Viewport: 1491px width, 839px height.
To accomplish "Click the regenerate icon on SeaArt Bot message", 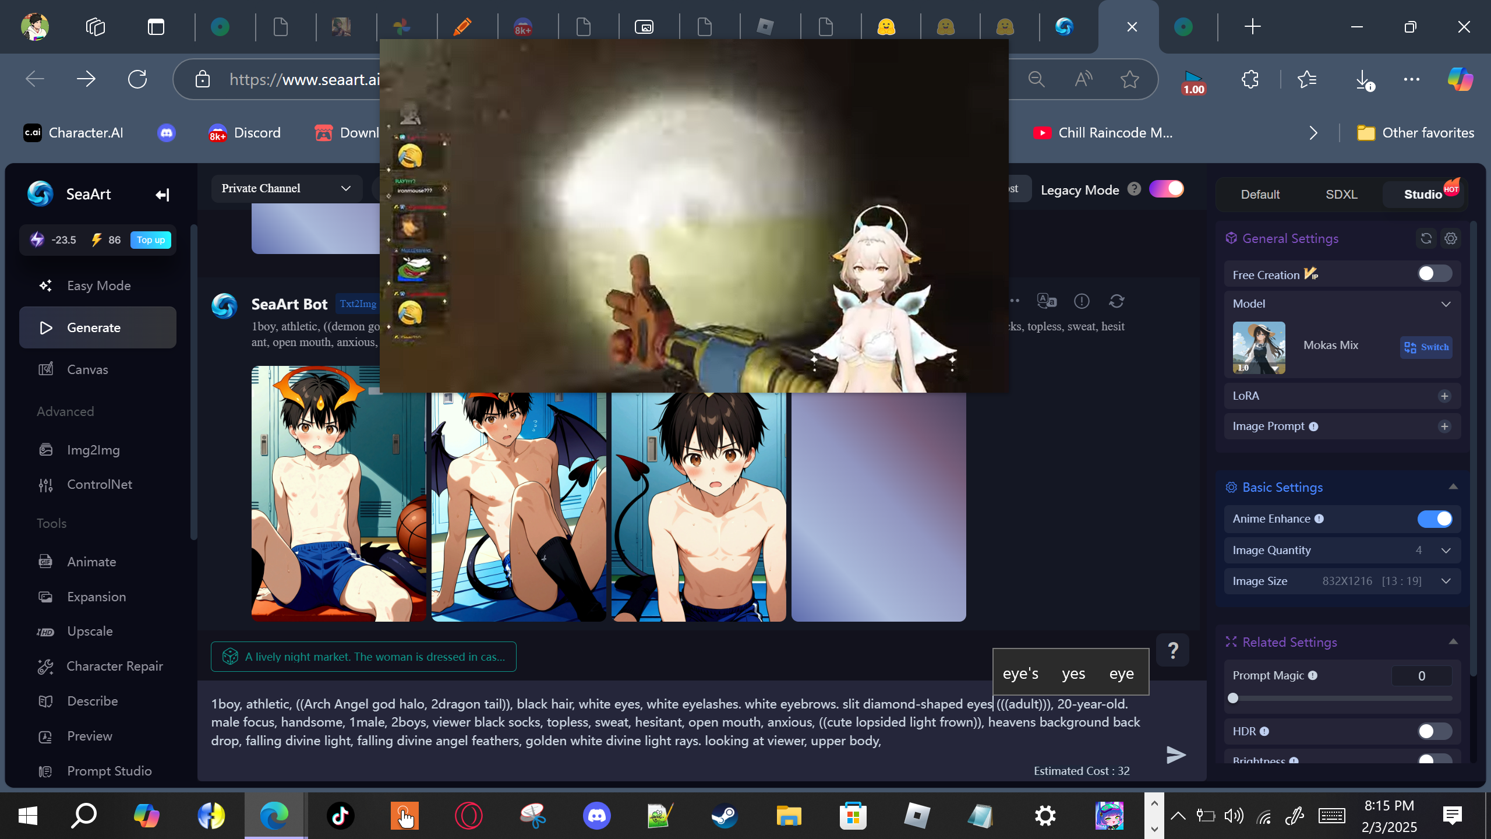I will coord(1117,301).
